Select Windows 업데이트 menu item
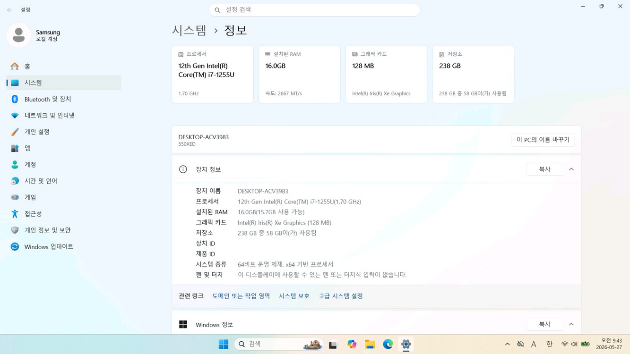Image resolution: width=630 pixels, height=354 pixels. click(x=64, y=246)
